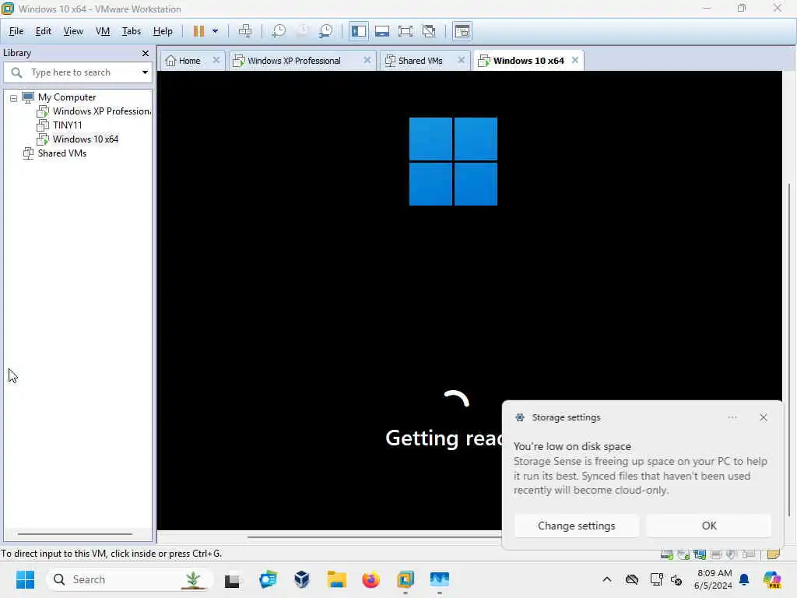Open the File menu

pyautogui.click(x=16, y=31)
